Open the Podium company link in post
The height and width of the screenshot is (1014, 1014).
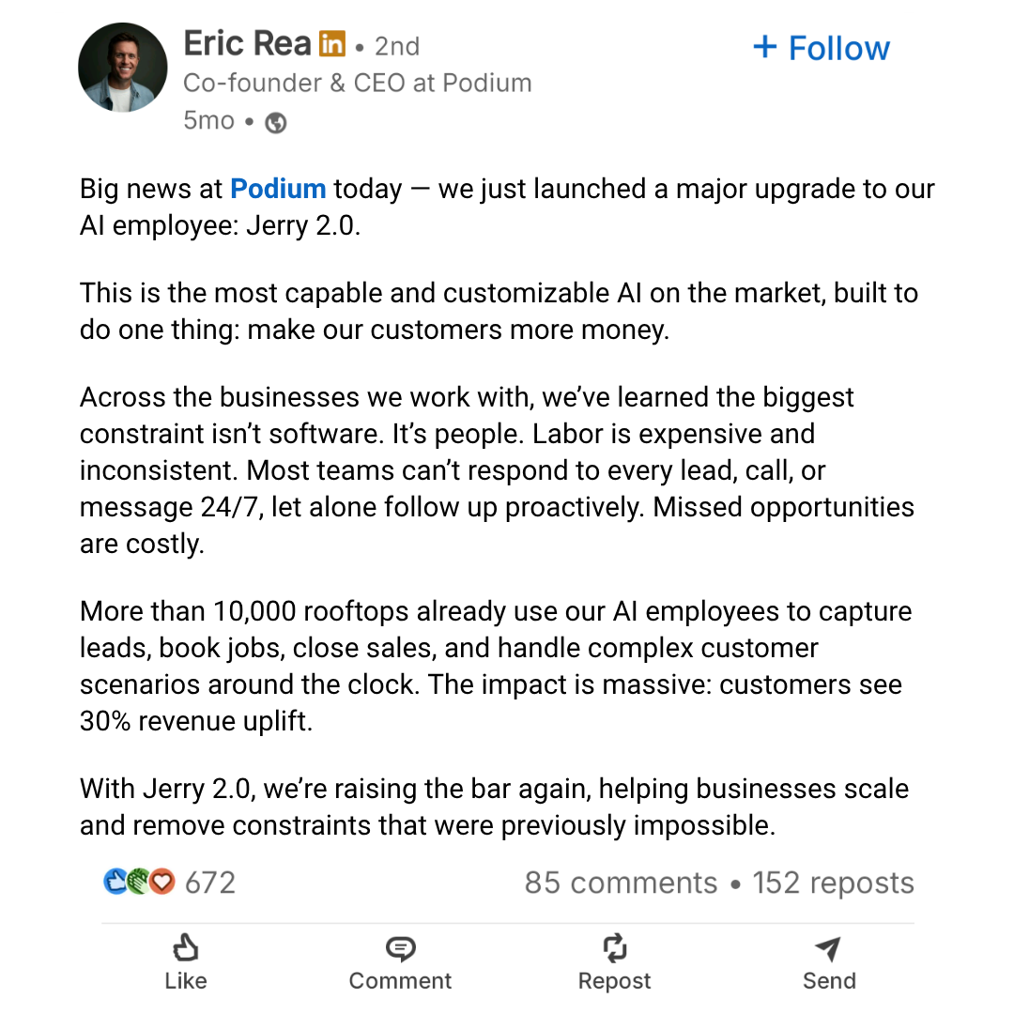tap(278, 189)
